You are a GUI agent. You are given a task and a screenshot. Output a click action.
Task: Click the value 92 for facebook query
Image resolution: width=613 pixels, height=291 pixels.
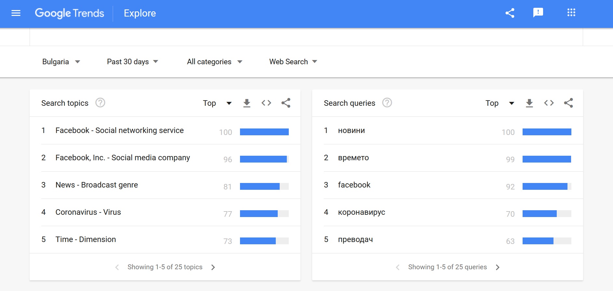510,187
